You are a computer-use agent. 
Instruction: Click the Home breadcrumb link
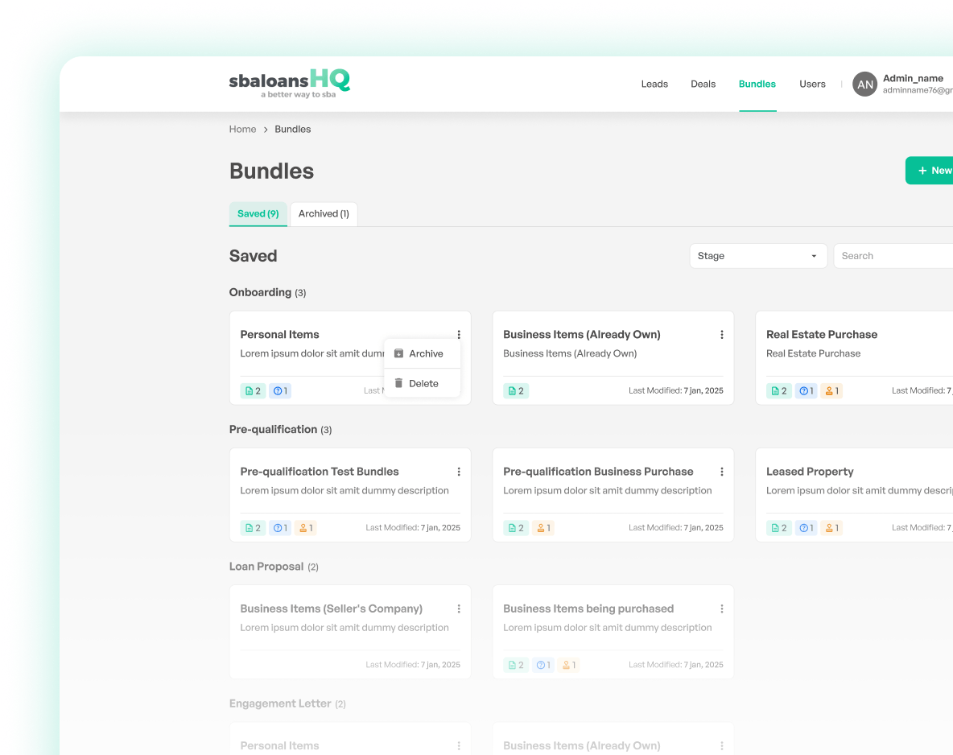click(x=242, y=130)
